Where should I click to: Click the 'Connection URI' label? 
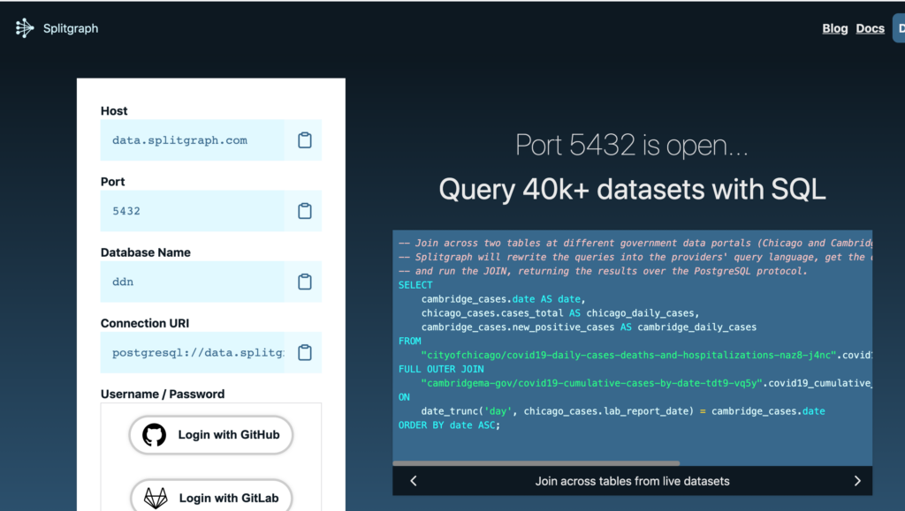[x=145, y=323]
